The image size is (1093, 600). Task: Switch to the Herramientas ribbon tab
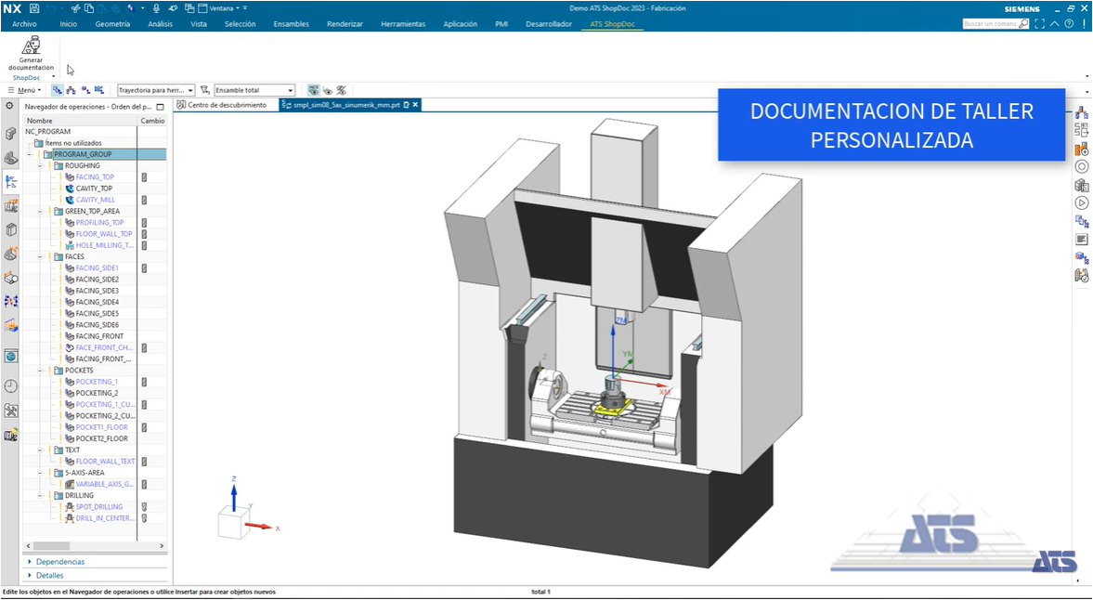point(403,24)
